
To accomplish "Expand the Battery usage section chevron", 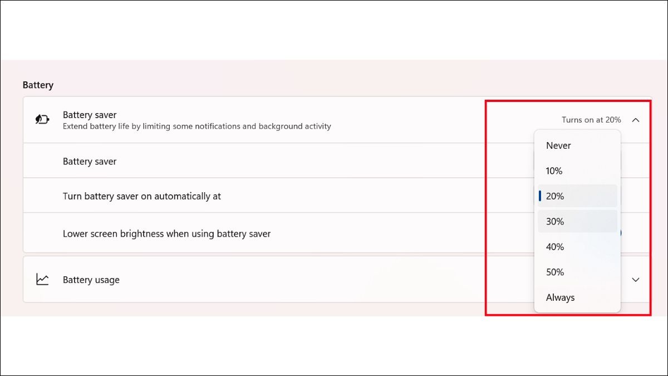I will coord(636,280).
